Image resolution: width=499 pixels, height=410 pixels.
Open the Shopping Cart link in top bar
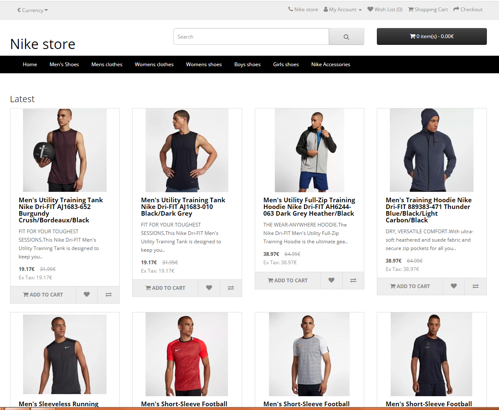428,10
